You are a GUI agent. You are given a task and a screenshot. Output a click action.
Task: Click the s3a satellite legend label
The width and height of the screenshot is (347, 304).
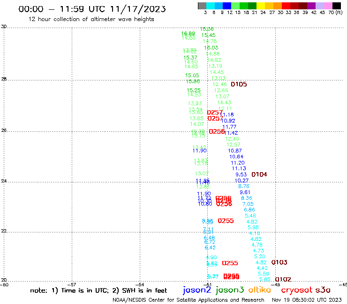tap(323, 290)
